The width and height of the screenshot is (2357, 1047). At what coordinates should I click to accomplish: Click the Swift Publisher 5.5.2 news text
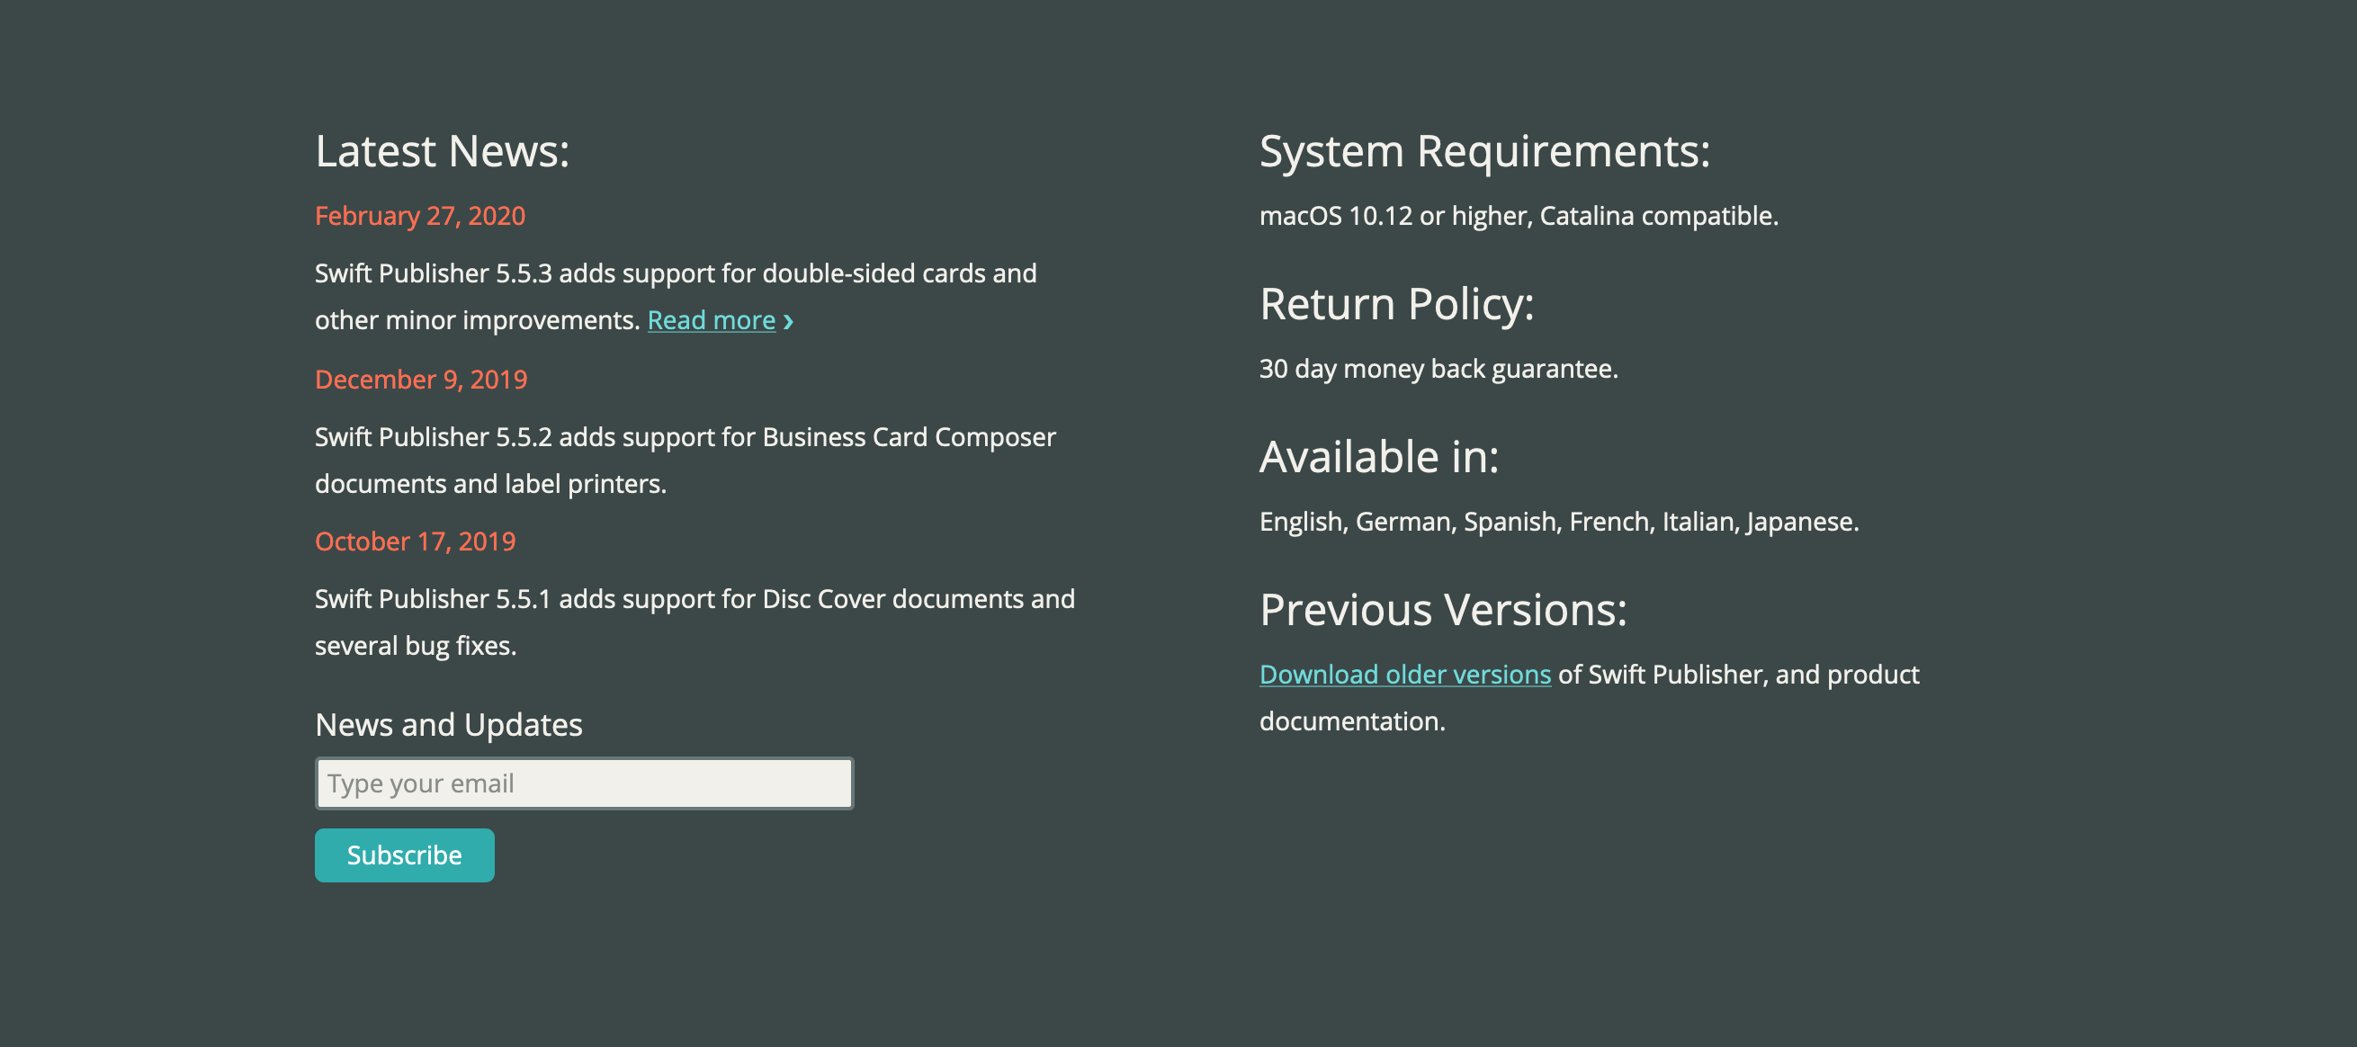click(x=686, y=461)
